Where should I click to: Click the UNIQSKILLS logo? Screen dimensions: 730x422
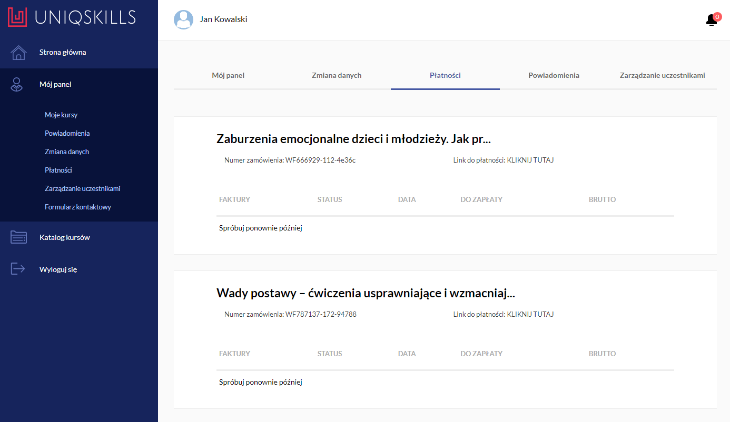tap(72, 17)
